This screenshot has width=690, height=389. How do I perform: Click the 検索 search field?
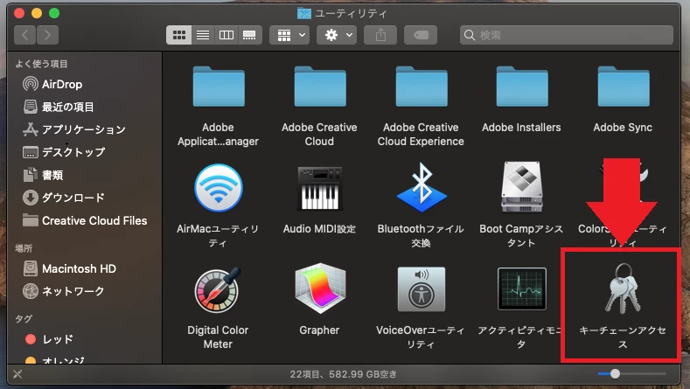(x=567, y=35)
